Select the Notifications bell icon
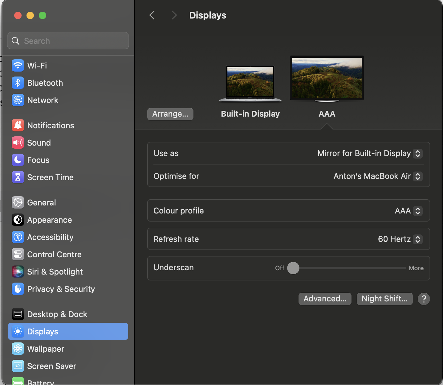This screenshot has width=443, height=385. (18, 125)
